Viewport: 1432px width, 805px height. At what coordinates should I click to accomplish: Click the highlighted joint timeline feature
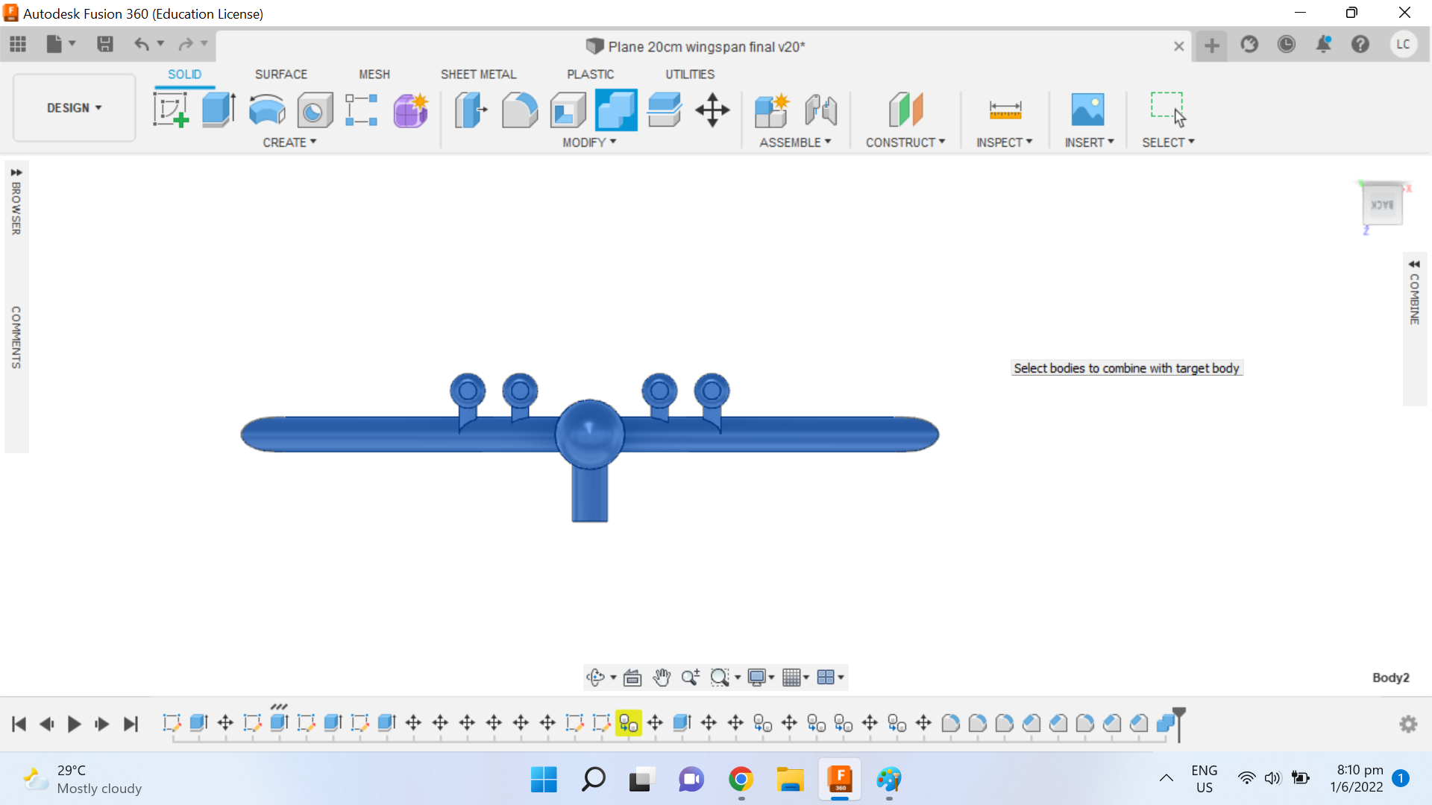(628, 723)
